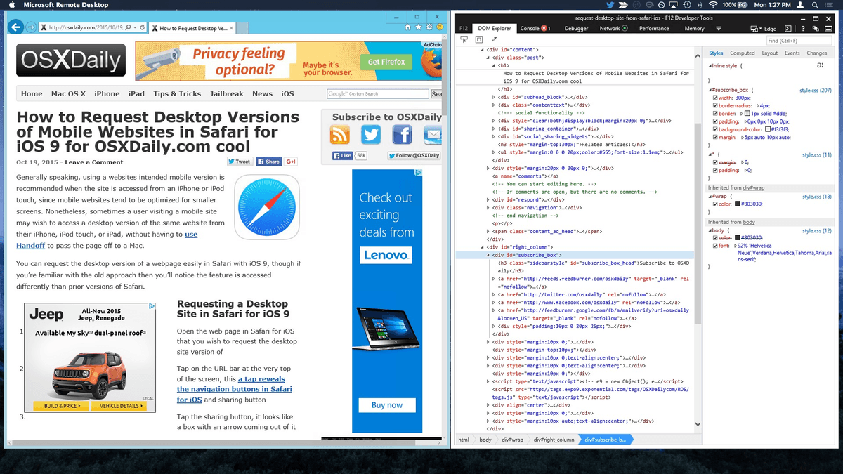Screen dimensions: 843x474
Task: Click the orange RSS feed icon
Action: tap(340, 135)
